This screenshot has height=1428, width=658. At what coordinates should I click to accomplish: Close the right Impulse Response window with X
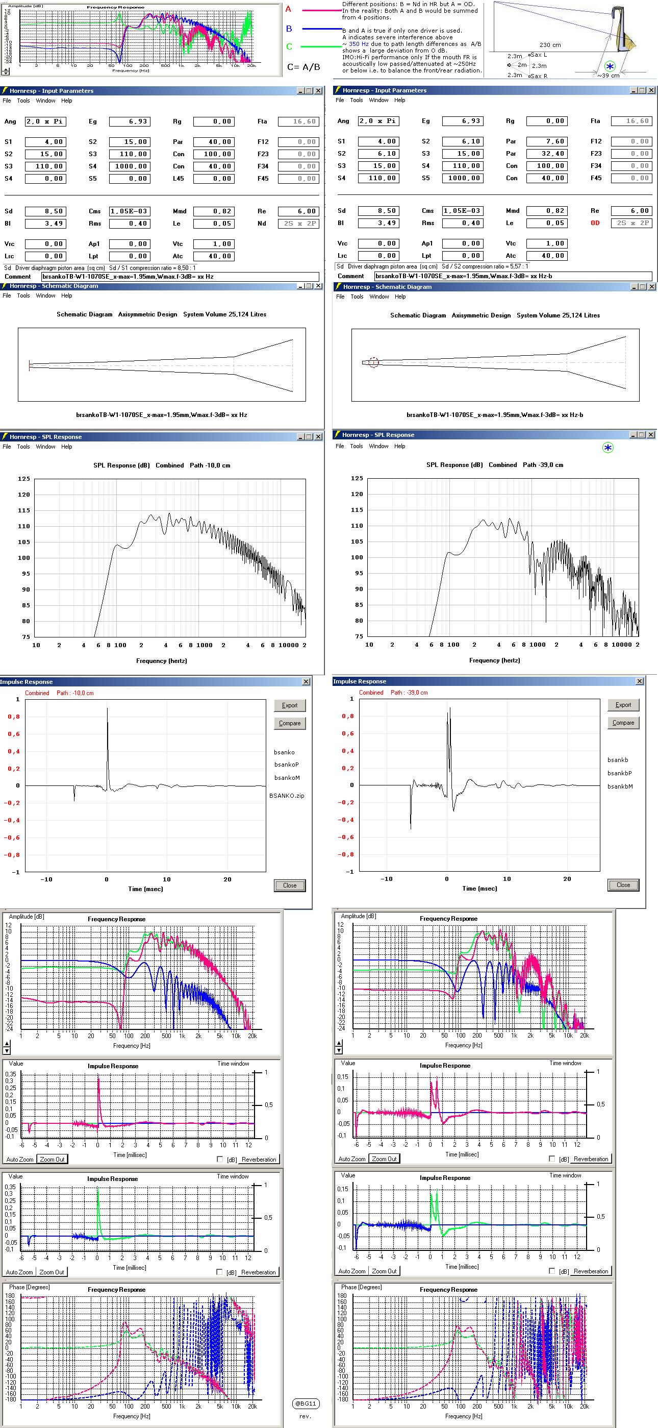pyautogui.click(x=640, y=681)
